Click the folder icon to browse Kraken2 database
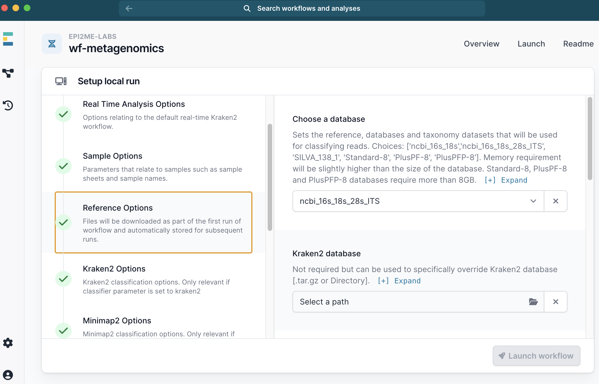This screenshot has height=384, width=599. (533, 302)
